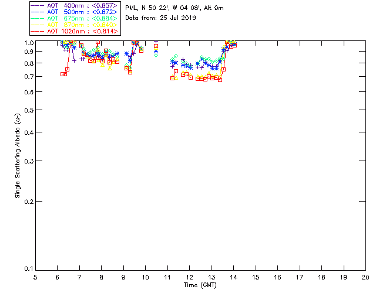
Task: Click the AOT 400nm legend entry
Action: pyautogui.click(x=74, y=5)
